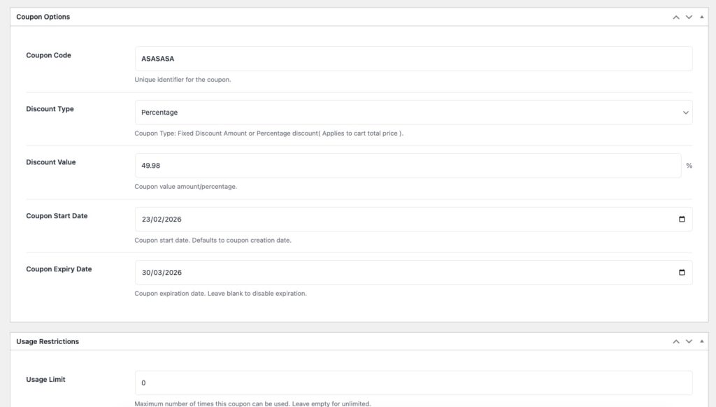The image size is (716, 407).
Task: Click into the Usage Limit input field
Action: 413,383
